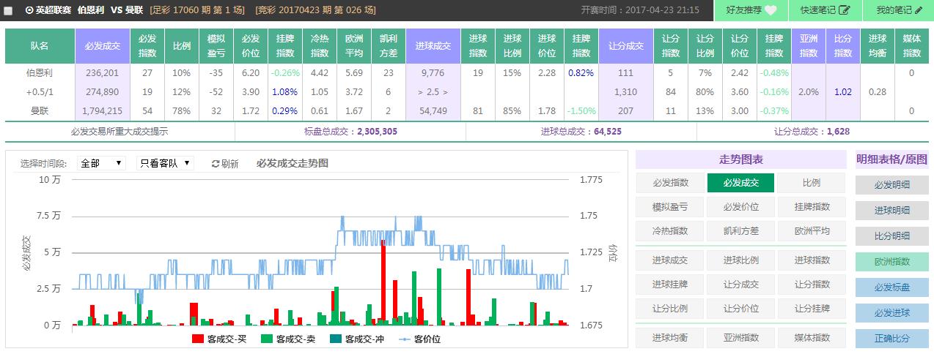Select the 模拟盈亏 chart button

click(670, 207)
